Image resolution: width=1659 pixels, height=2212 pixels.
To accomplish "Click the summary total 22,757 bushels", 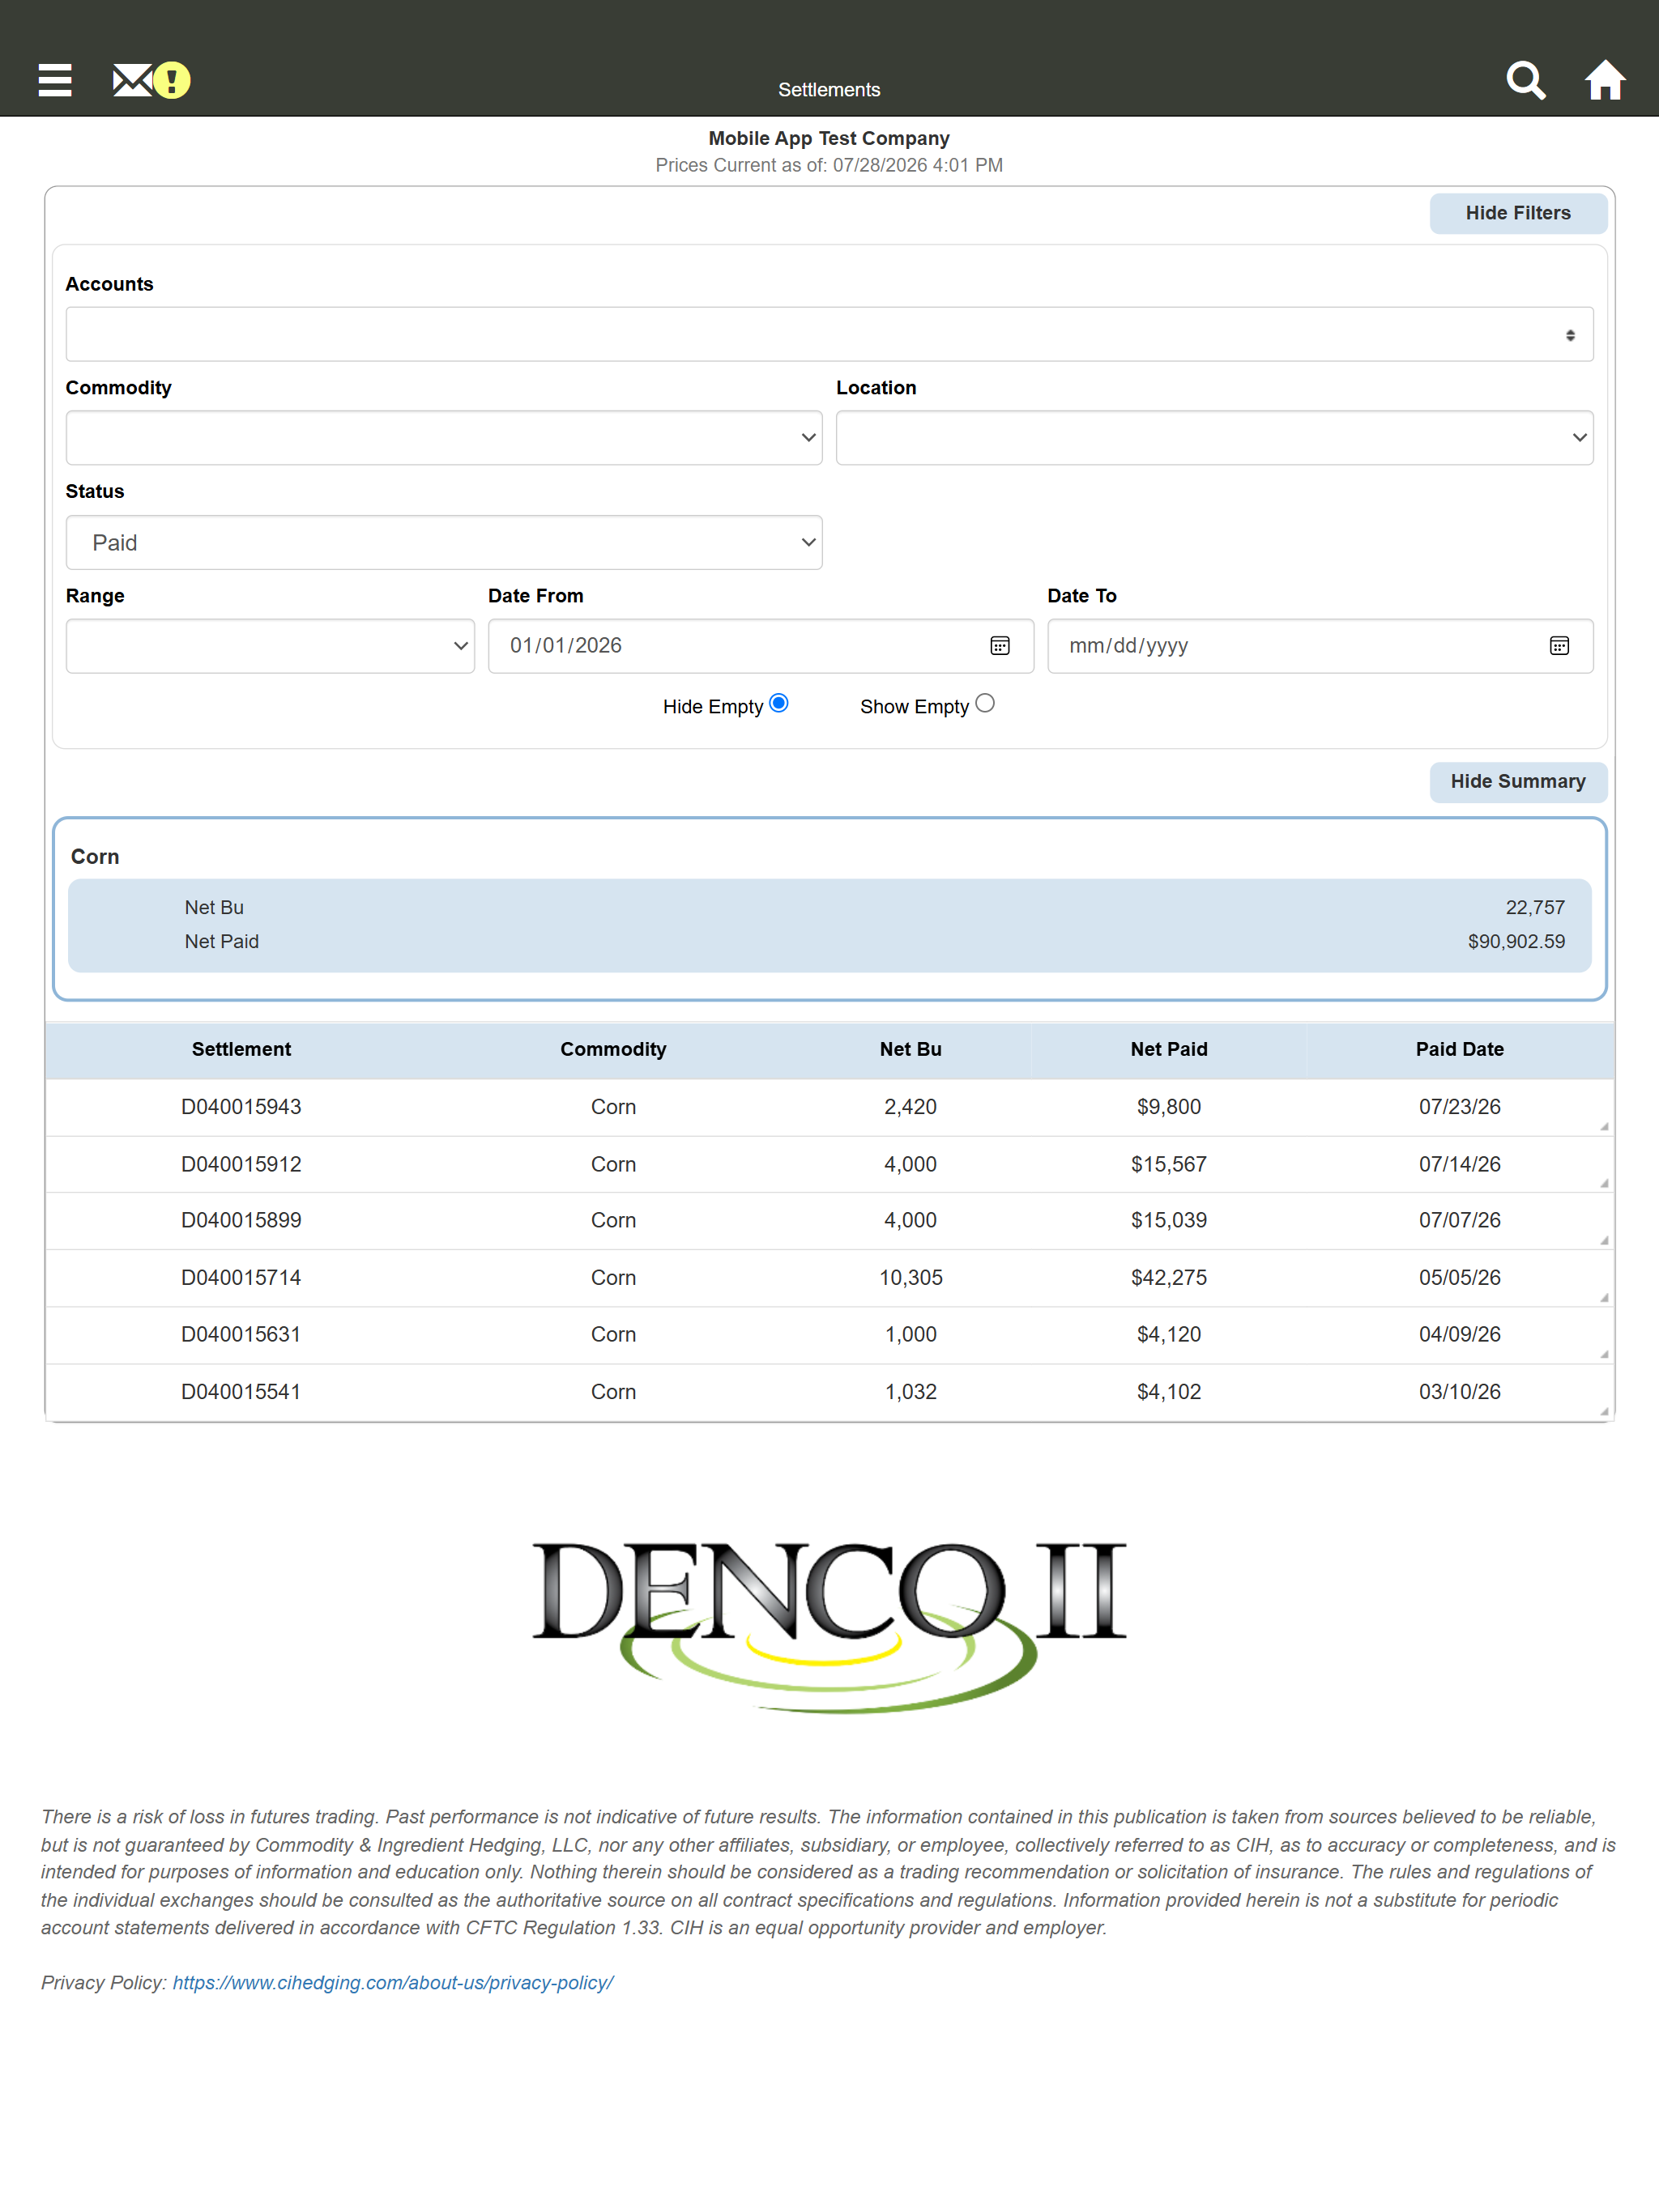I will (1535, 908).
